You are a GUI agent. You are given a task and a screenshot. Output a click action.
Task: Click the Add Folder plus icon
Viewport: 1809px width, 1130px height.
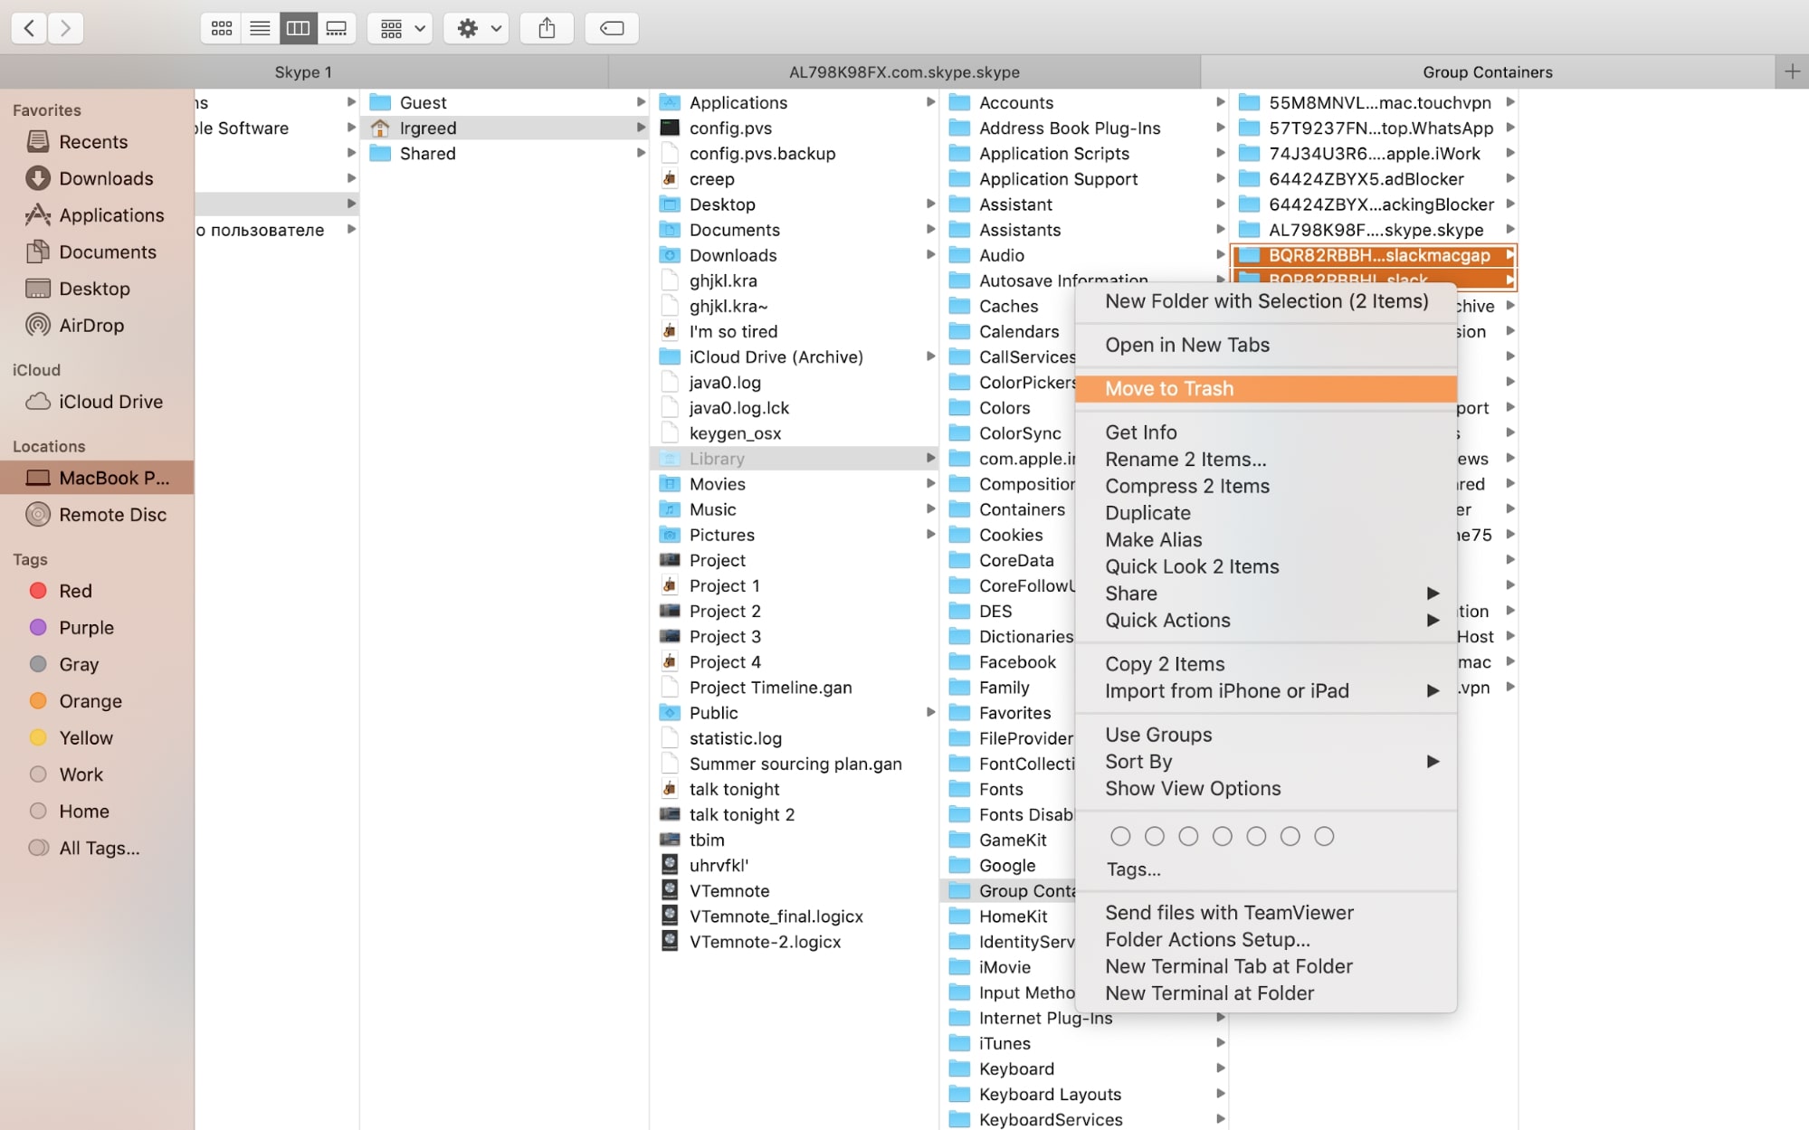pyautogui.click(x=1794, y=71)
